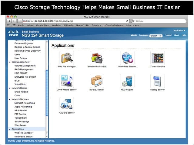This screenshot has width=194, height=145.
Task: Click the About link
Action: pyautogui.click(x=176, y=35)
